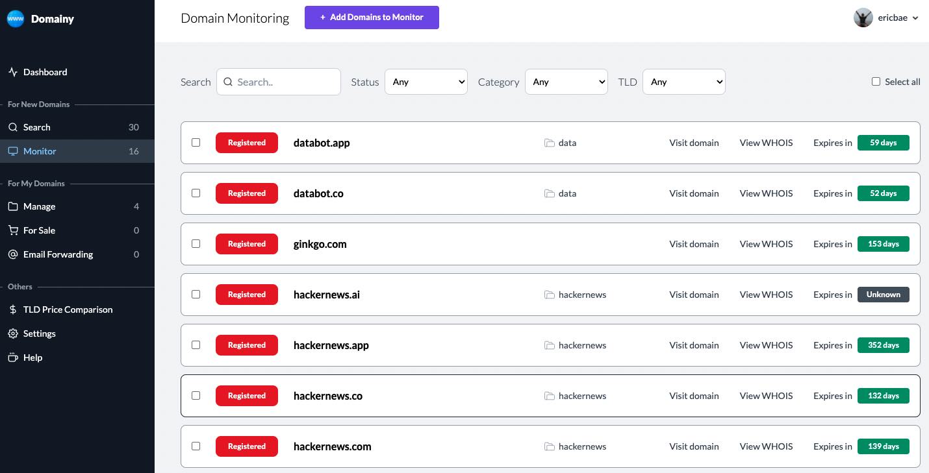Click the category folder icon for hackernews.app
The height and width of the screenshot is (473, 929).
point(550,345)
